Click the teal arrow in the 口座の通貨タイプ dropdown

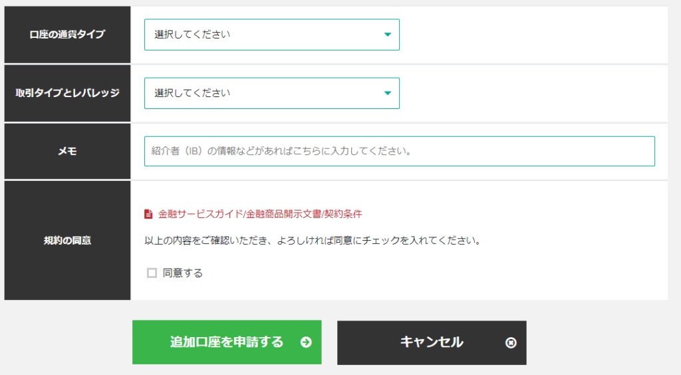point(388,35)
